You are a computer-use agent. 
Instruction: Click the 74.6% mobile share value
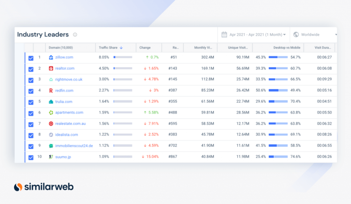[x=295, y=157]
